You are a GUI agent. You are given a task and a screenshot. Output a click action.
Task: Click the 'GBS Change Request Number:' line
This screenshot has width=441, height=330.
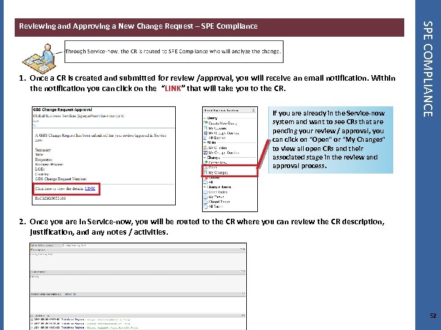[61, 178]
